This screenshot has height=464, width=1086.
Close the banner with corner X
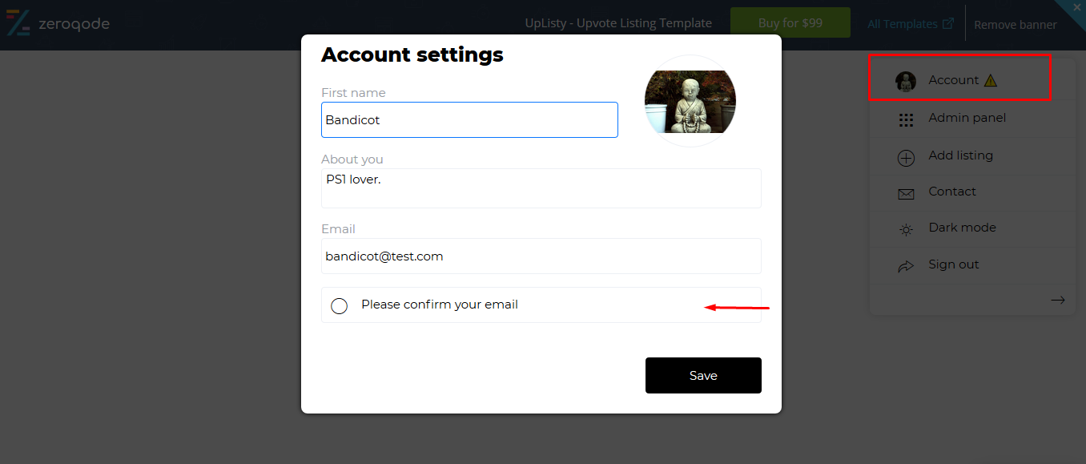coord(1076,7)
